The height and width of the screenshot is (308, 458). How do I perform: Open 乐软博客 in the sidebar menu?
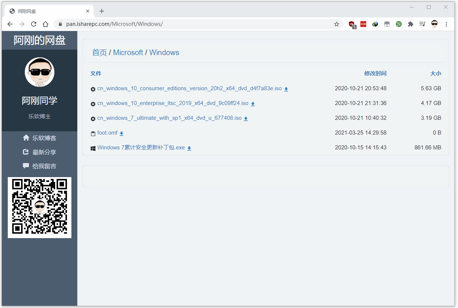pyautogui.click(x=40, y=138)
